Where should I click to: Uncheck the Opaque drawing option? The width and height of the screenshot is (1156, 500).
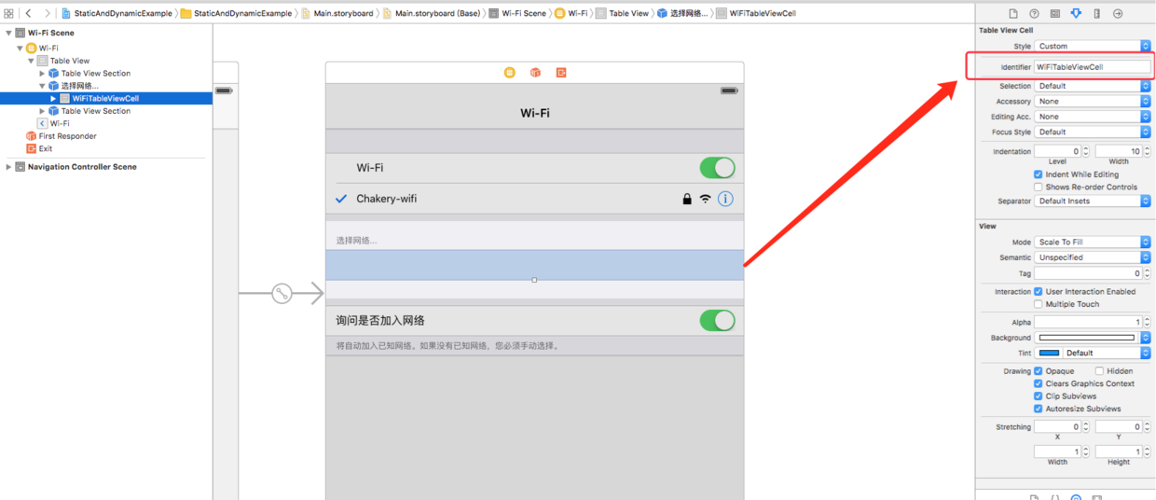point(1039,370)
